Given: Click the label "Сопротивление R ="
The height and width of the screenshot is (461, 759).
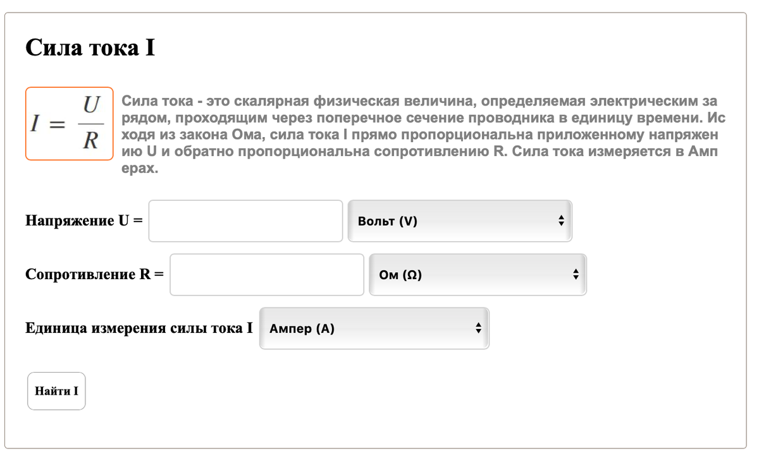Looking at the screenshot, I should click(94, 274).
